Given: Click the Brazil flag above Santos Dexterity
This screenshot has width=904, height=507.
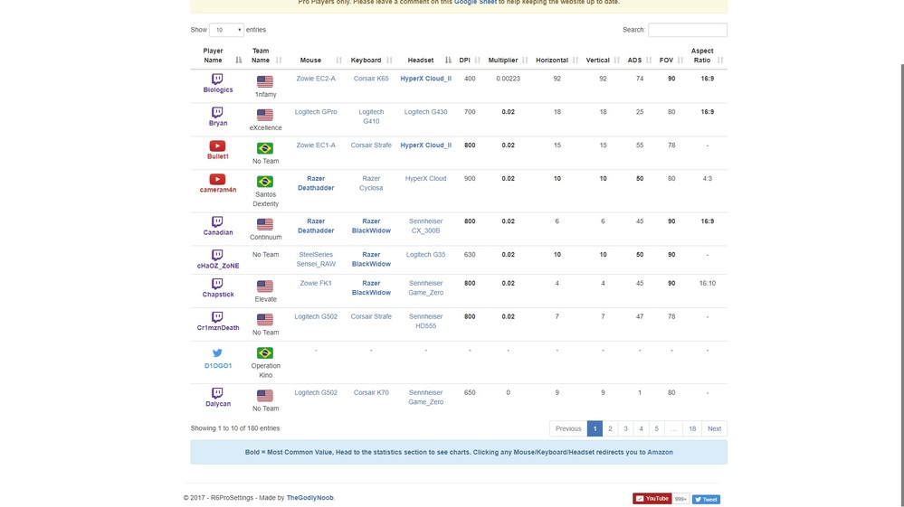Looking at the screenshot, I should 265,182.
